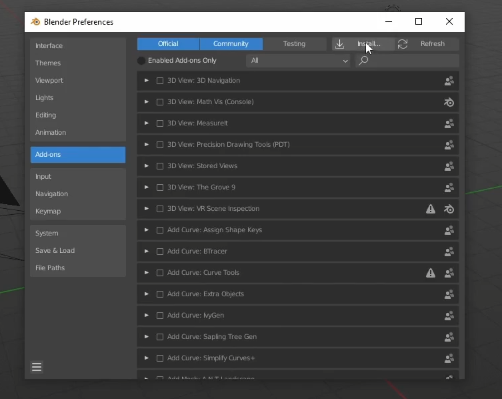Click the magnifier icon in the search field
Viewport: 502px width, 399px height.
pos(363,60)
